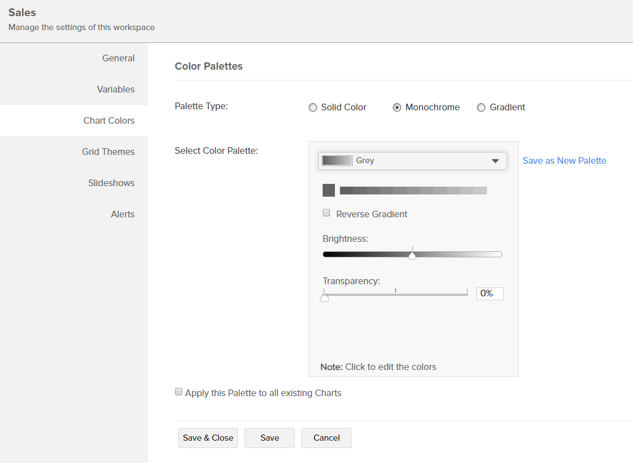Image resolution: width=633 pixels, height=463 pixels.
Task: Enable the Reverse Gradient option
Action: 326,213
